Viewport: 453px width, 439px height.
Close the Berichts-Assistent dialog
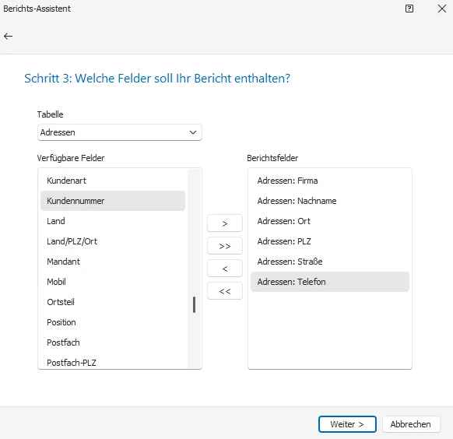click(442, 9)
